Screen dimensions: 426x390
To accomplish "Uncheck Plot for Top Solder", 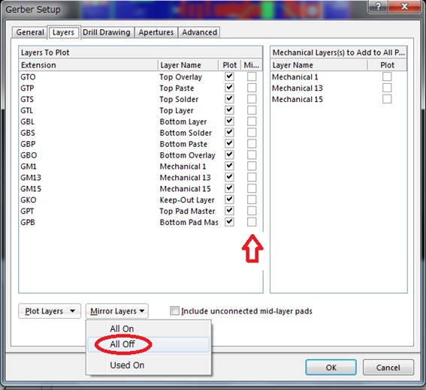I will point(229,99).
